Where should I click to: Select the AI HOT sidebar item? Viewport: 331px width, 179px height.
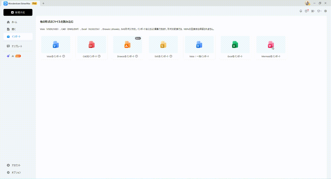[14, 56]
